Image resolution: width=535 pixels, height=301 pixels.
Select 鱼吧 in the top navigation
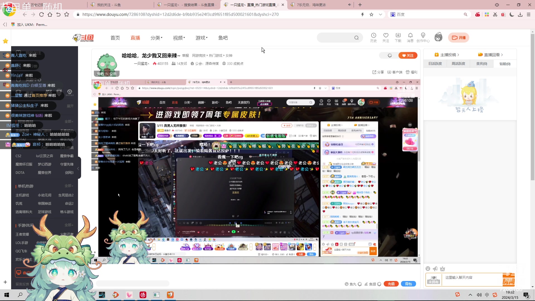223,38
